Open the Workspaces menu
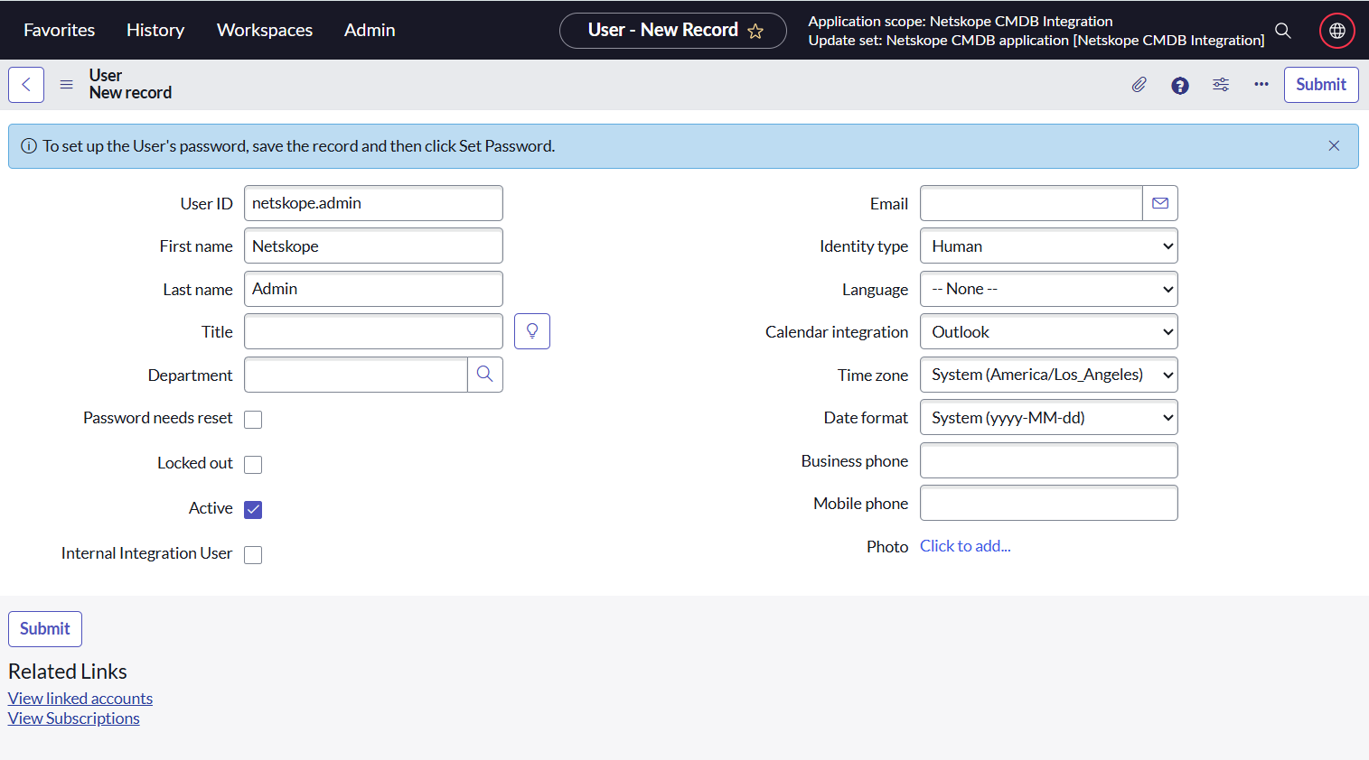This screenshot has width=1369, height=760. (265, 30)
